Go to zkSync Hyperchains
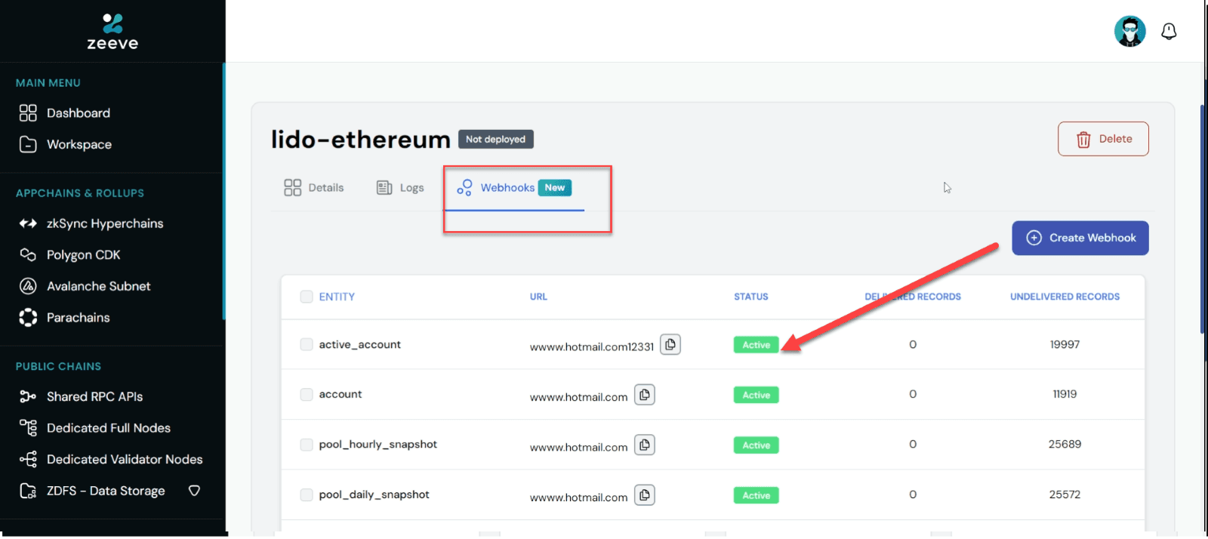Screen dimensions: 1208x539 pyautogui.click(x=91, y=223)
